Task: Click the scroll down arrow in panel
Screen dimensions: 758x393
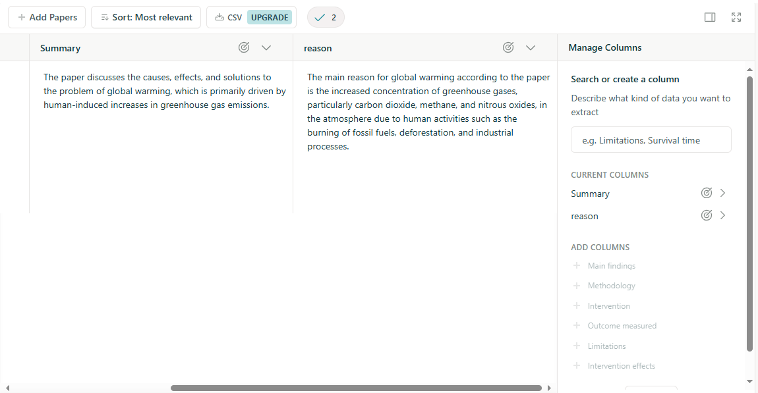Action: 750,381
